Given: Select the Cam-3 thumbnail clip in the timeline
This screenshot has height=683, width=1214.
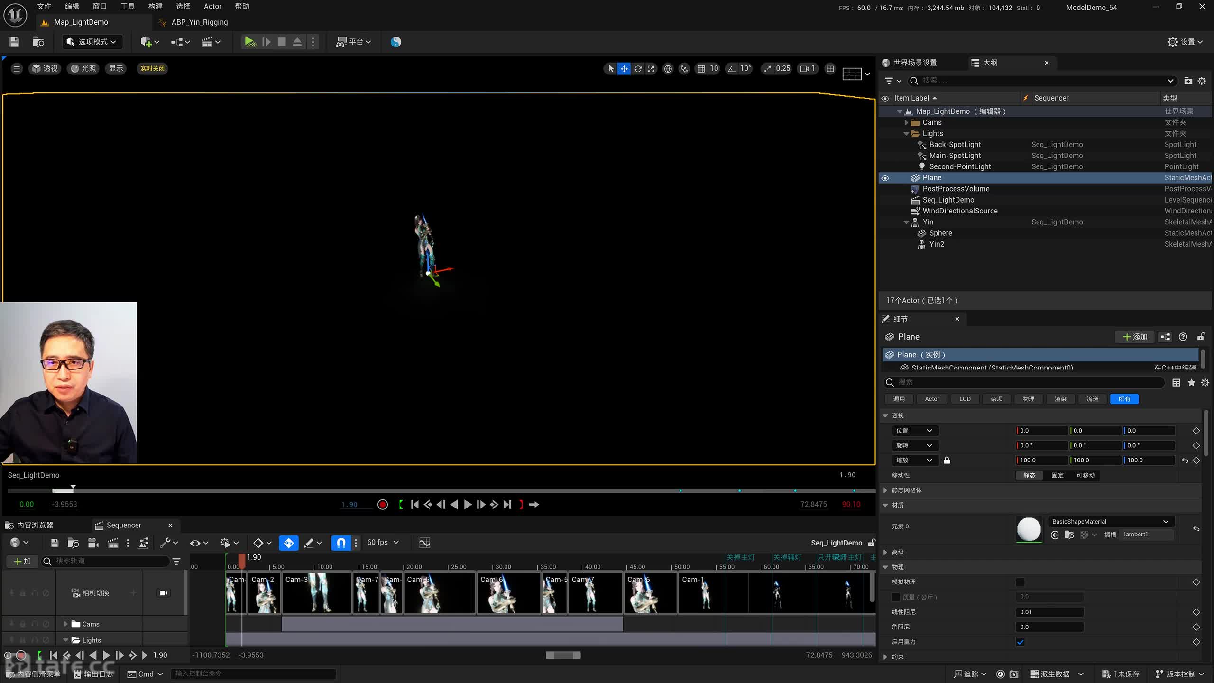Looking at the screenshot, I should [x=316, y=593].
